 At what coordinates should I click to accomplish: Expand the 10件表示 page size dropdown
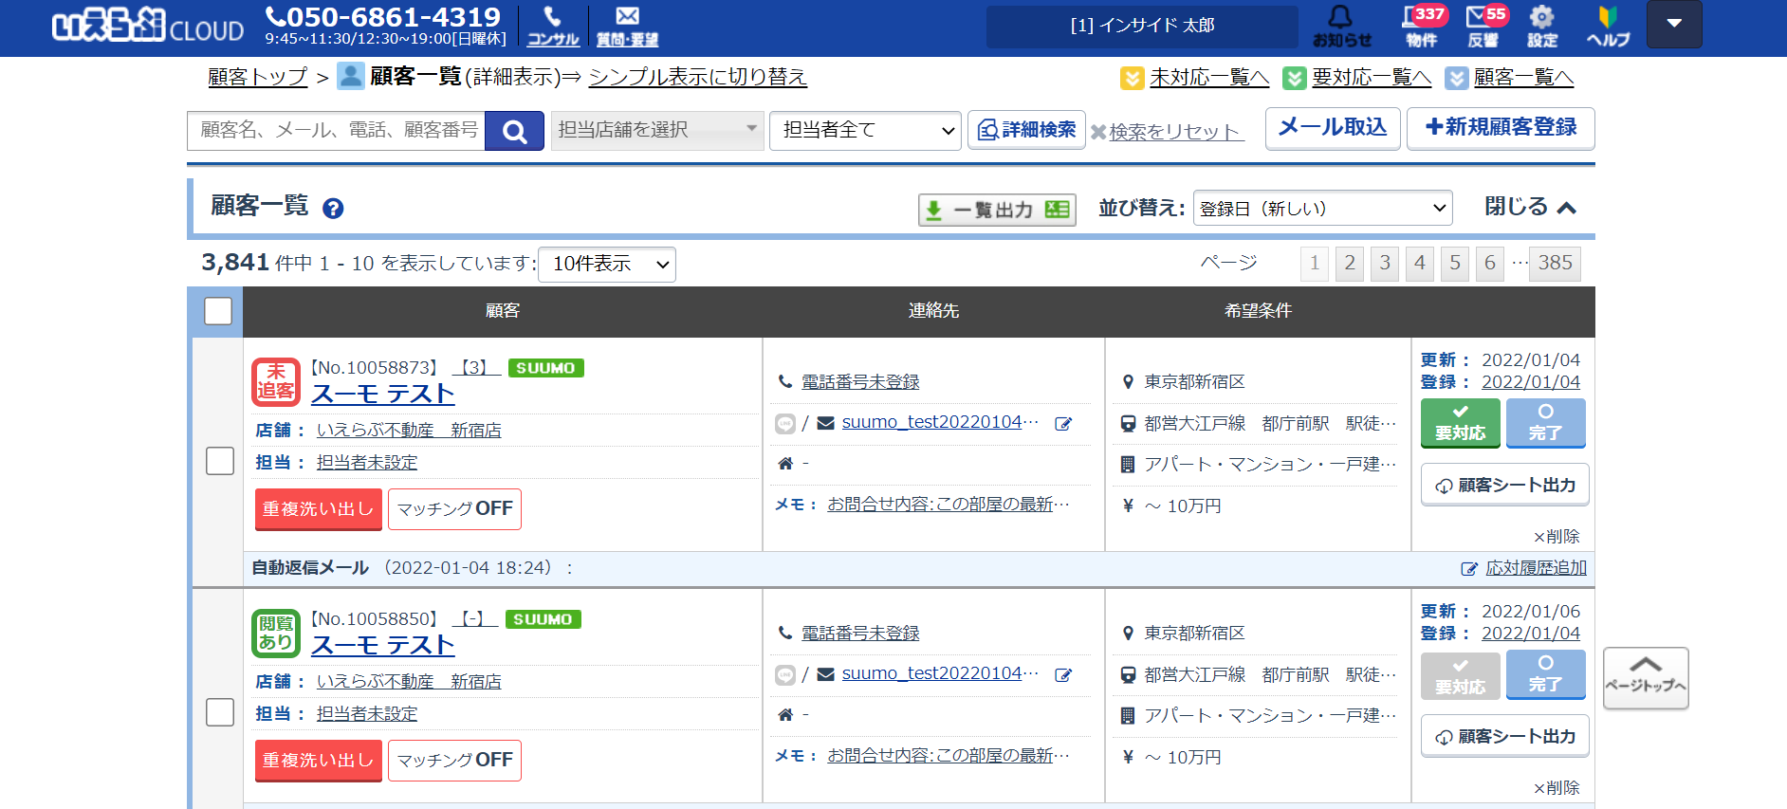[x=607, y=265]
